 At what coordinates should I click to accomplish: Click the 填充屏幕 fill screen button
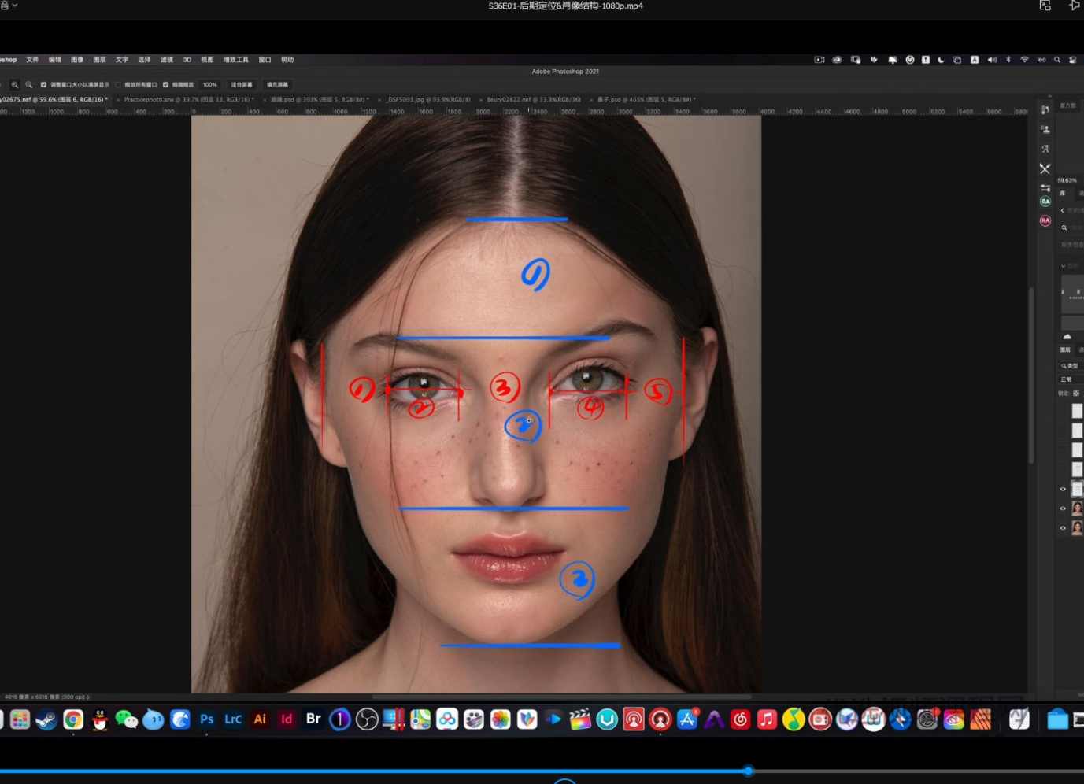pyautogui.click(x=277, y=85)
